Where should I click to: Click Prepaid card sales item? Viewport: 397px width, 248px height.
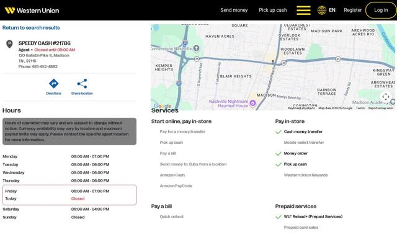click(301, 228)
